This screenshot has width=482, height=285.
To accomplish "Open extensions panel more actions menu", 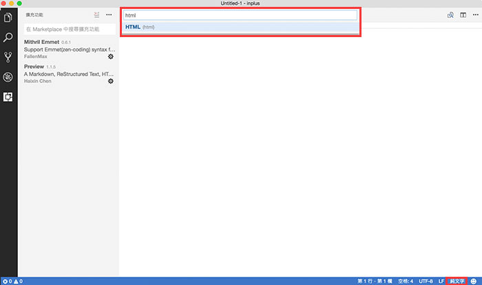I will (x=109, y=14).
